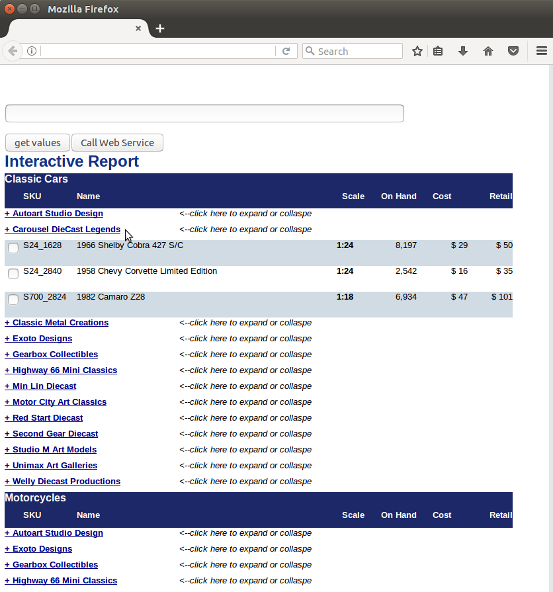Click the Call Web Service button
The image size is (553, 592).
click(x=117, y=143)
